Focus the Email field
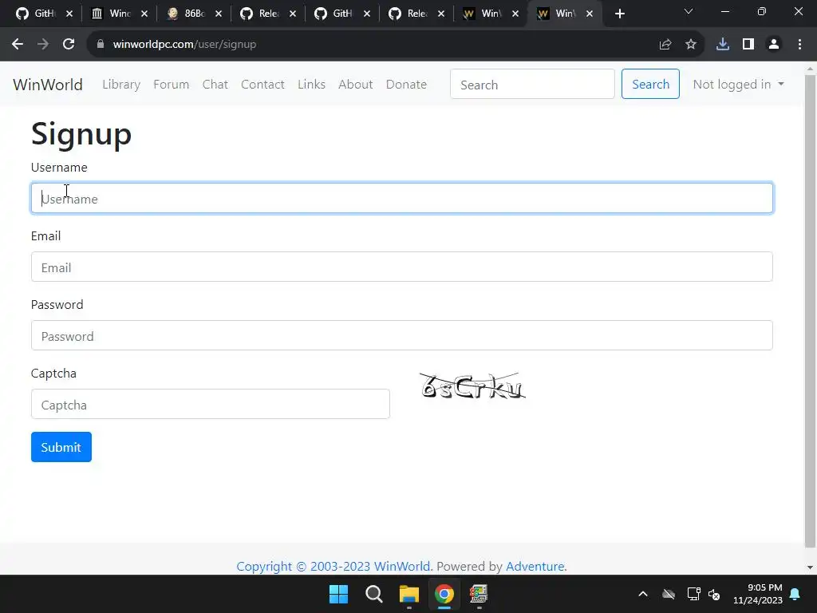The width and height of the screenshot is (817, 613). point(402,267)
